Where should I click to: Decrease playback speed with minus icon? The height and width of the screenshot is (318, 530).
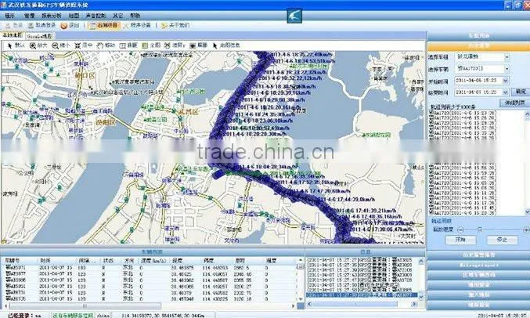pos(460,230)
